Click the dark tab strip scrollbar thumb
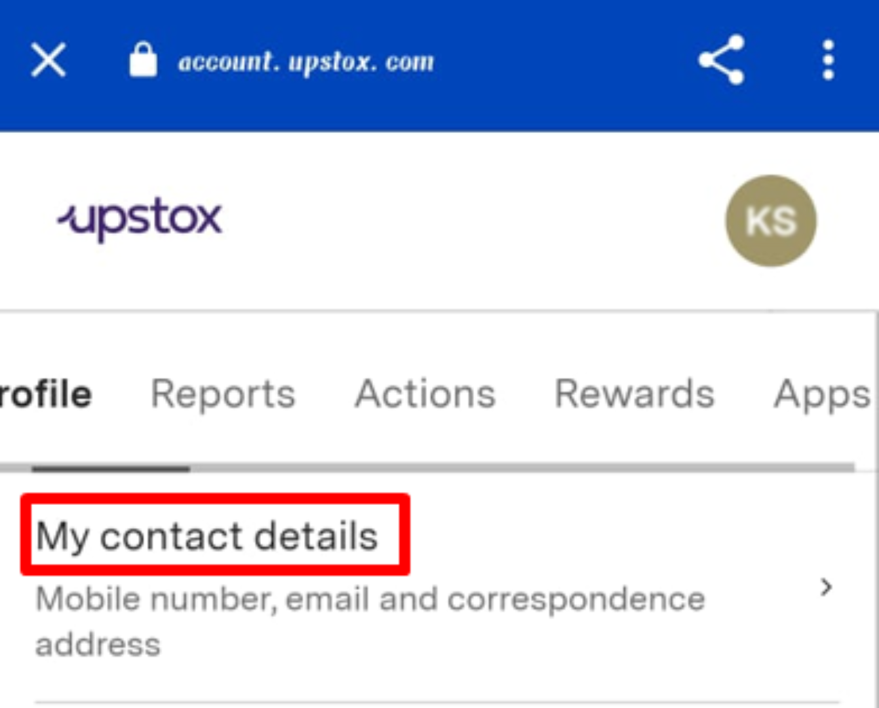 pos(111,468)
